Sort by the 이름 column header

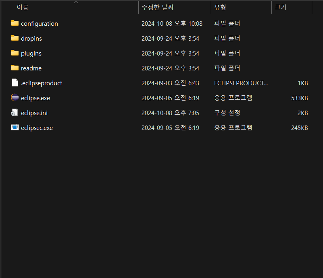coord(23,7)
